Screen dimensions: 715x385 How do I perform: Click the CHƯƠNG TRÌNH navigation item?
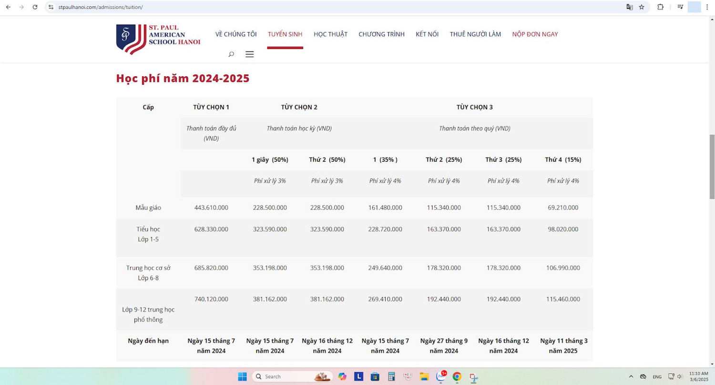click(381, 34)
